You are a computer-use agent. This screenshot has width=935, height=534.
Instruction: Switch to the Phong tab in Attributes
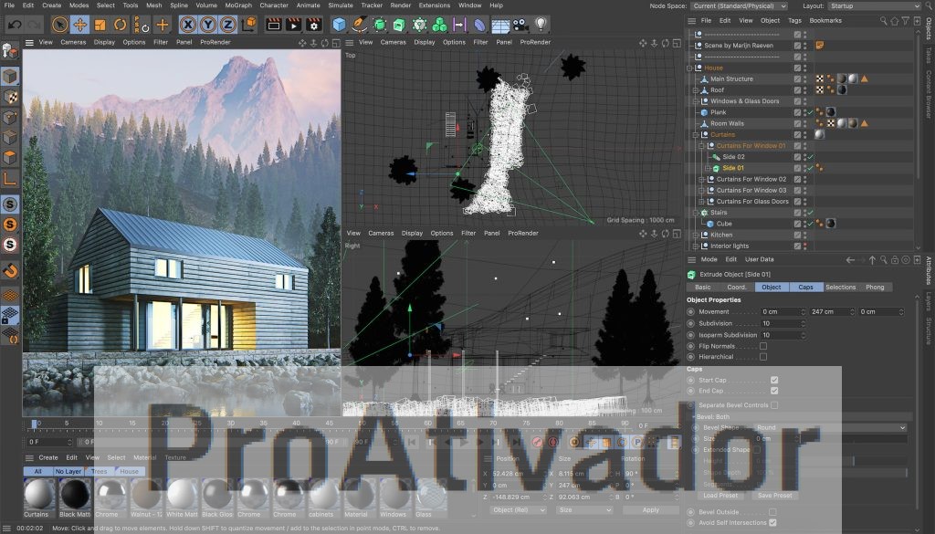click(875, 287)
